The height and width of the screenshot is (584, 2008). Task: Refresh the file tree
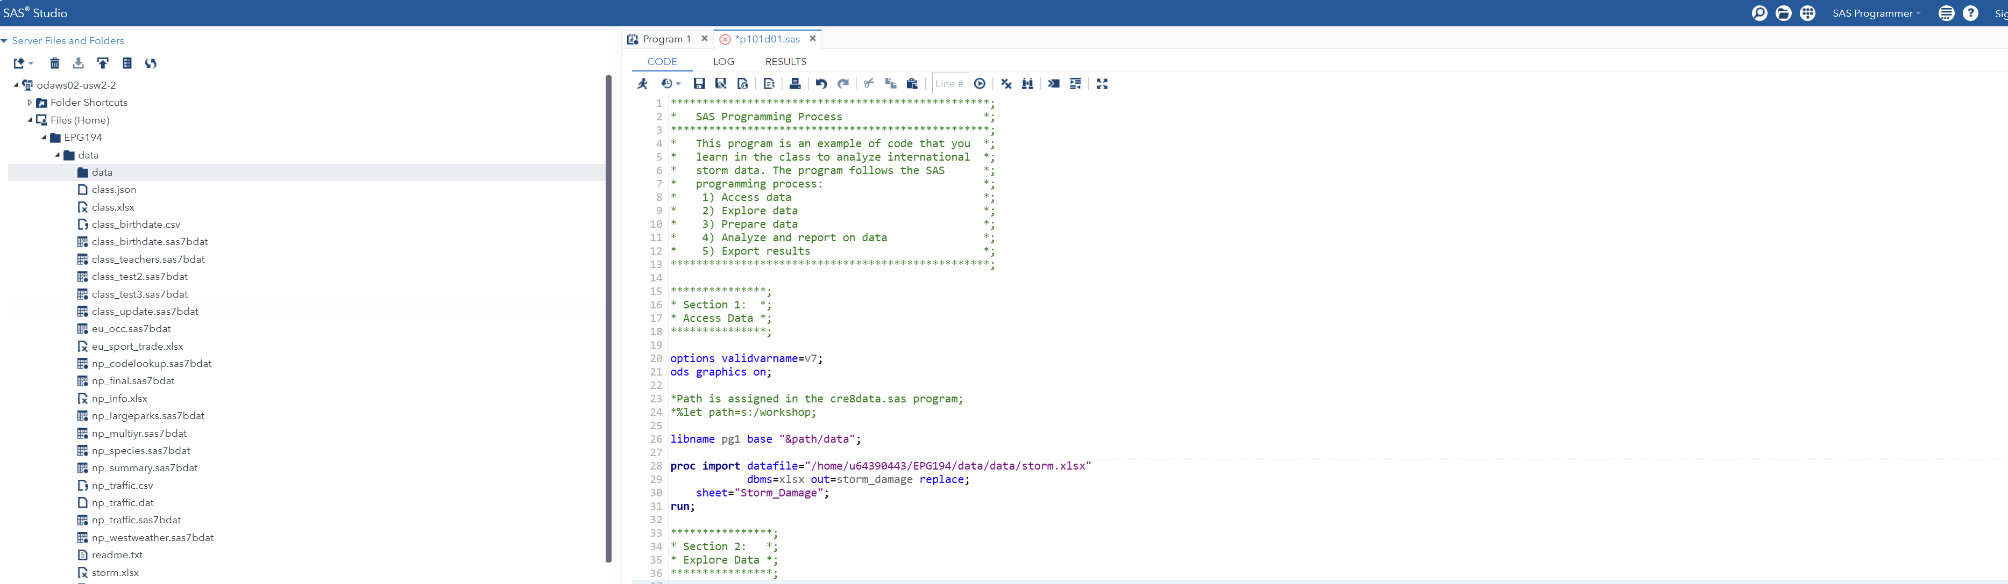tap(151, 63)
